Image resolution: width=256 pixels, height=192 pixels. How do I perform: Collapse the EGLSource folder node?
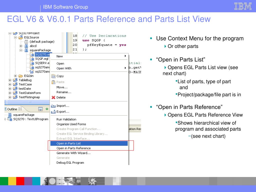pyautogui.click(x=15, y=37)
